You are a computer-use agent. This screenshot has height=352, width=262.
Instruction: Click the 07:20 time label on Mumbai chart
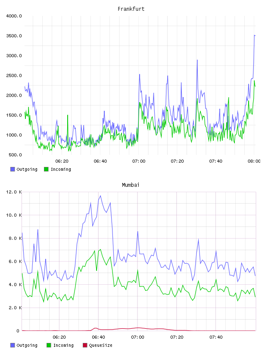tap(177, 337)
